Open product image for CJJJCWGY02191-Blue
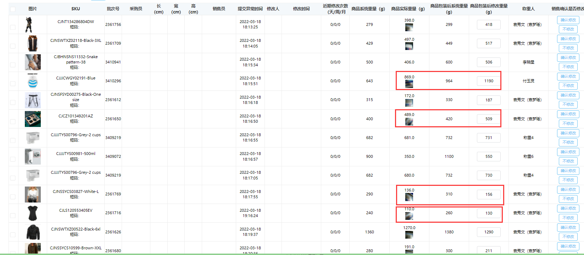Screen dimensions: 584x255 click(x=33, y=81)
